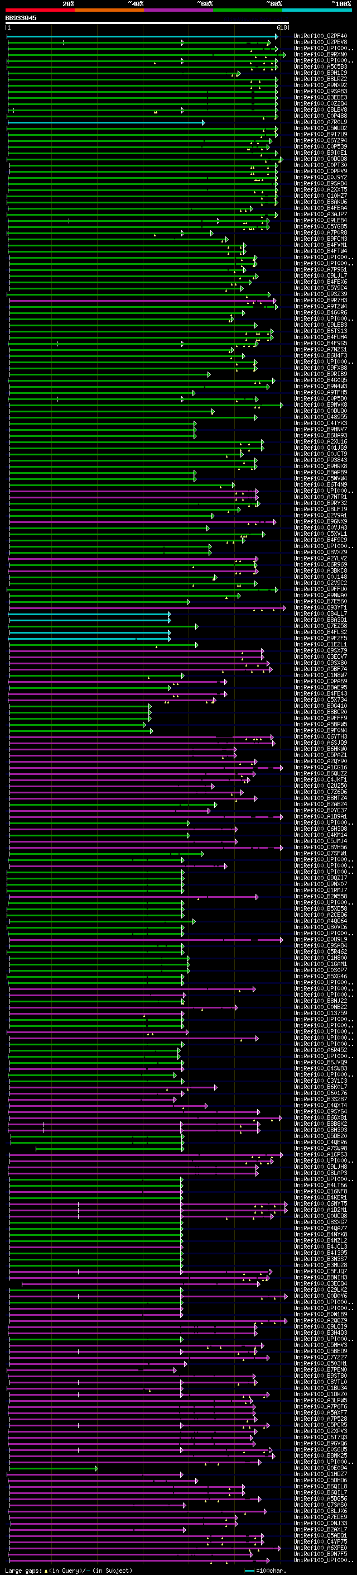Image resolution: width=357 pixels, height=1575 pixels.
Task: Open the UniRef100_A5BF74 hit
Action: [320, 669]
